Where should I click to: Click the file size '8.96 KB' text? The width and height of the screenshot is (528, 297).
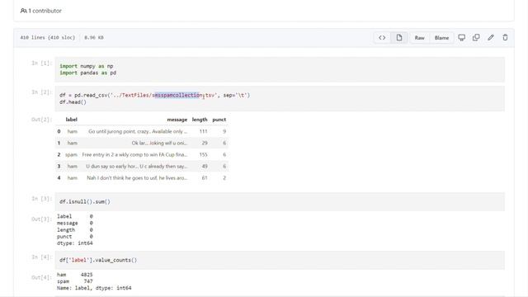pyautogui.click(x=94, y=38)
